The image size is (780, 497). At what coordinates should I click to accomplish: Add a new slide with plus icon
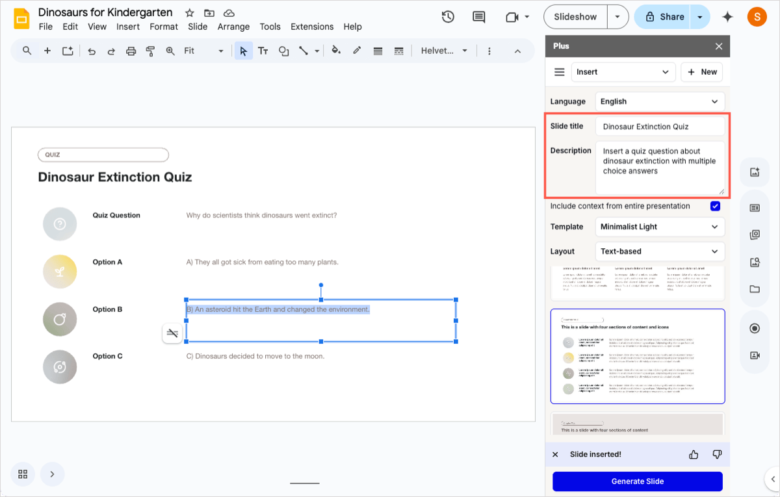coord(47,51)
